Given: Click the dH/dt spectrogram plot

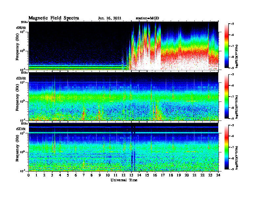Looking at the screenshot, I should [123, 46].
